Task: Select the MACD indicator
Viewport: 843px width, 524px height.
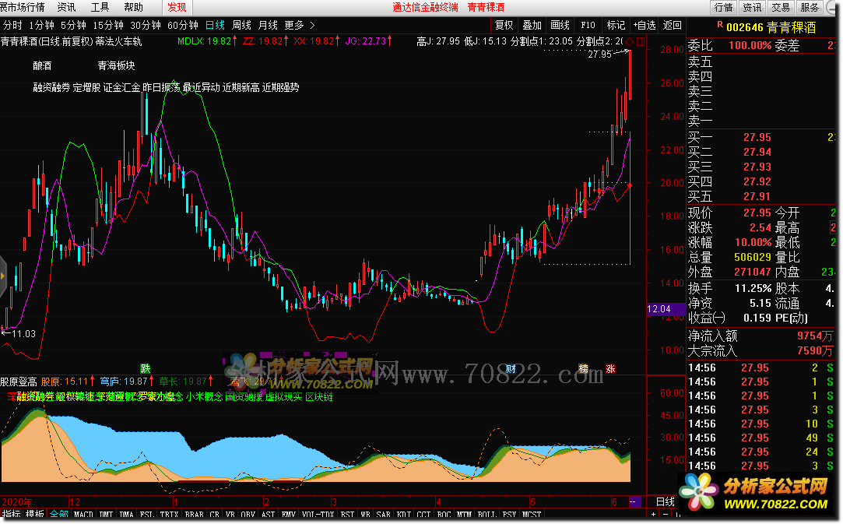Action: coord(83,515)
